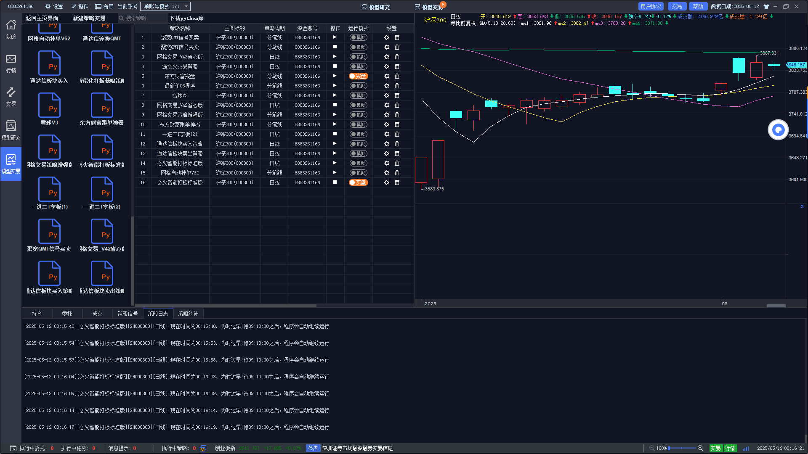The image size is (808, 454).
Task: Toggle 东方财富实盘 run mode from 实盘
Action: tap(358, 76)
